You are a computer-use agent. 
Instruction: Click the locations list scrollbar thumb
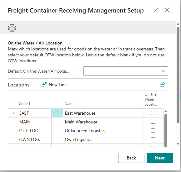(x=166, y=130)
